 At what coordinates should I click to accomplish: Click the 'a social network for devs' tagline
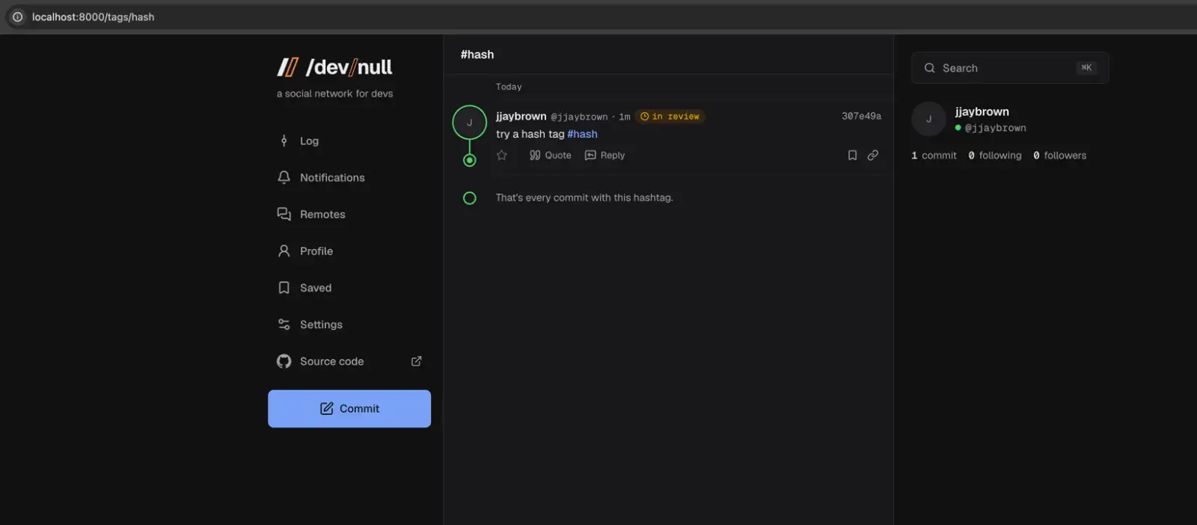(x=335, y=93)
